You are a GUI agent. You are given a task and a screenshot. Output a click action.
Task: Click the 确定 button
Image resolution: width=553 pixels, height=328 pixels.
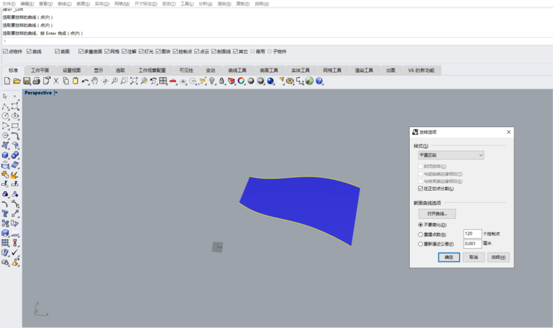tap(449, 257)
